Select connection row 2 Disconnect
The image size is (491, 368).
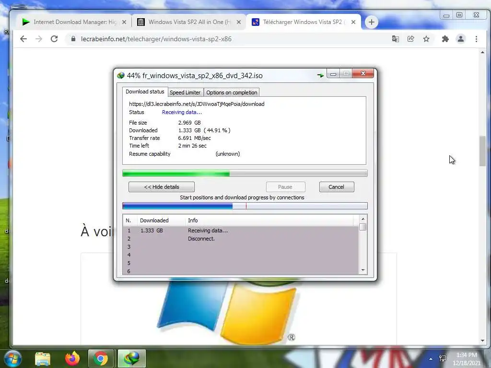[x=241, y=239]
